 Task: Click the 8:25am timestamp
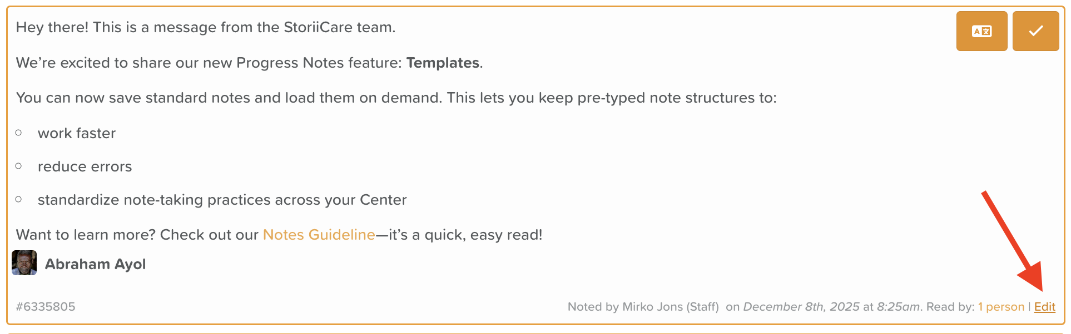(x=898, y=307)
